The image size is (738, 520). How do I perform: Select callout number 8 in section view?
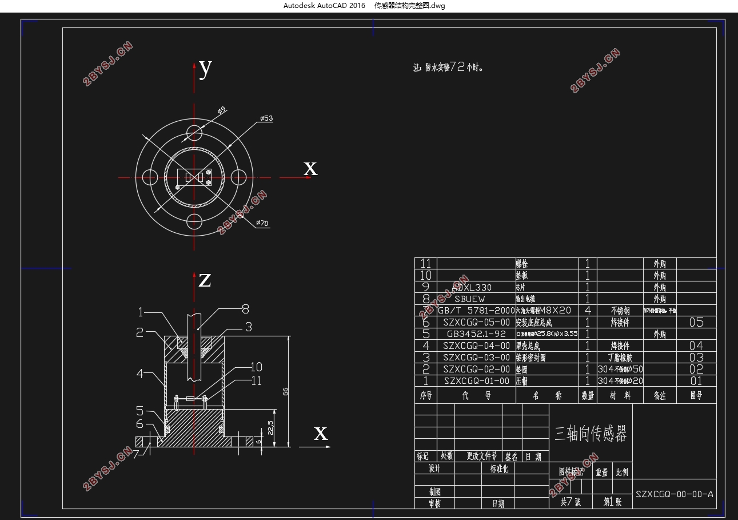click(245, 309)
